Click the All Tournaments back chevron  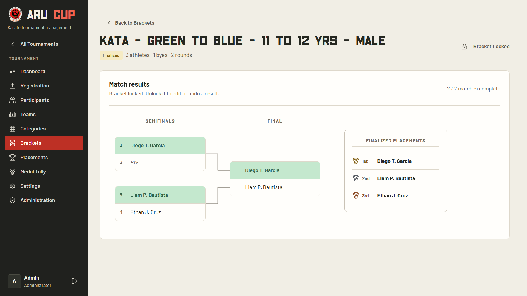point(12,44)
